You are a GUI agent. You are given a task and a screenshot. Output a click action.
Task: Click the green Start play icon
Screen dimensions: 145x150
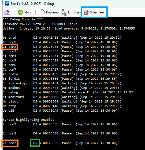20,12
